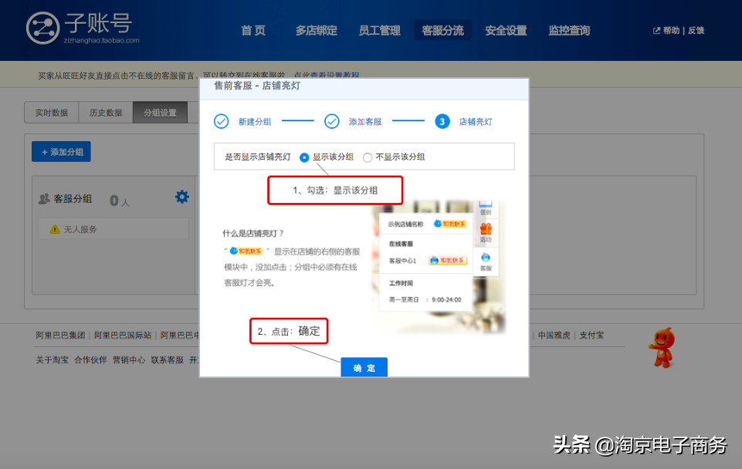The height and width of the screenshot is (469, 742).
Task: Switch to the 分组设置 tab
Action: [x=161, y=112]
